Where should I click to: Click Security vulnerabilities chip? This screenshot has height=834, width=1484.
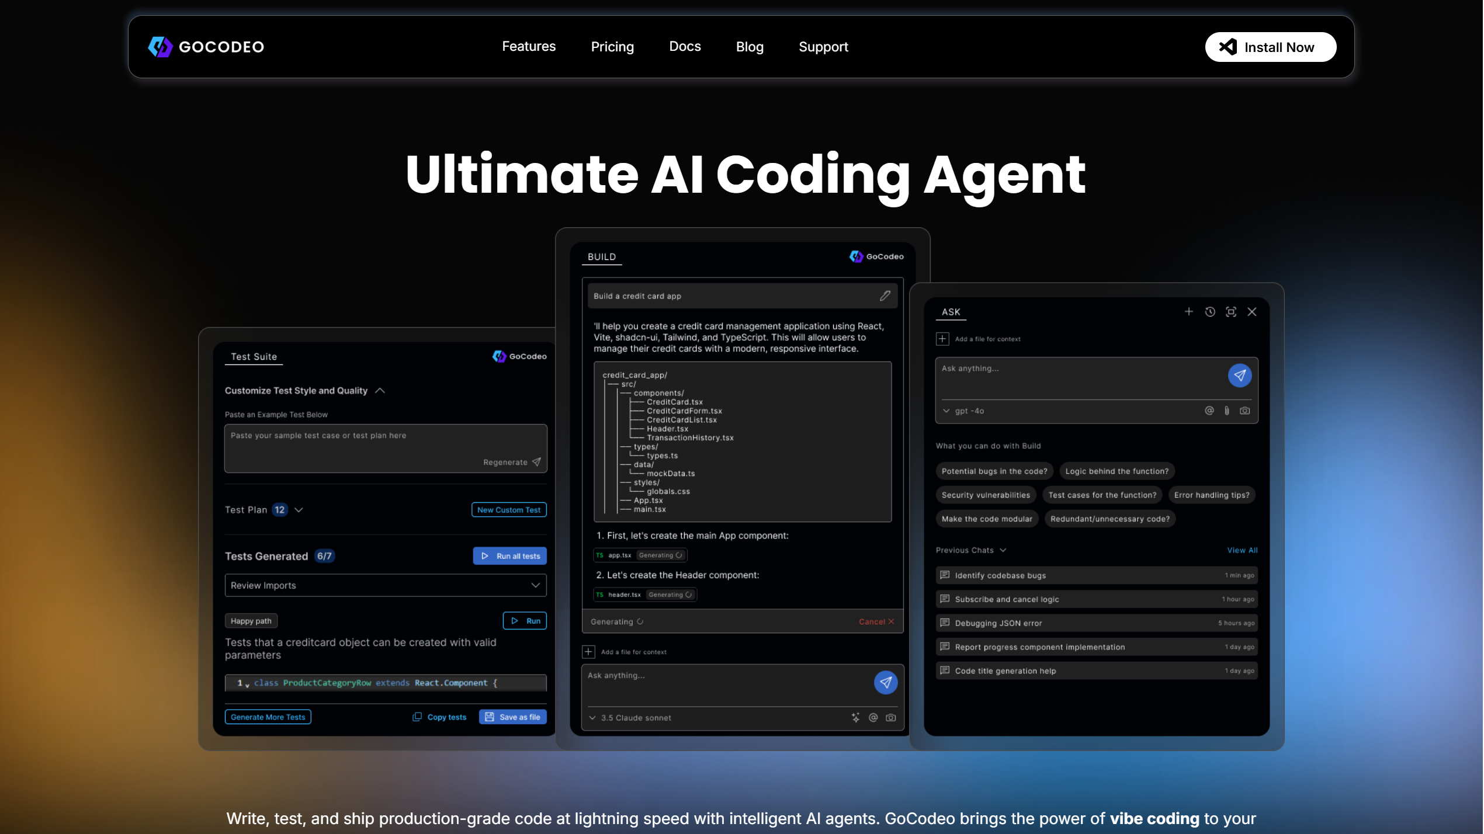coord(986,495)
